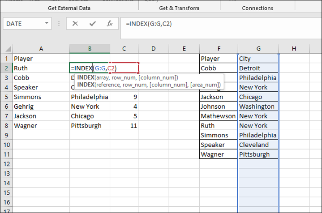This screenshot has height=213, width=322.
Task: Click cell B8 containing Pittsburgh
Action: [90, 126]
